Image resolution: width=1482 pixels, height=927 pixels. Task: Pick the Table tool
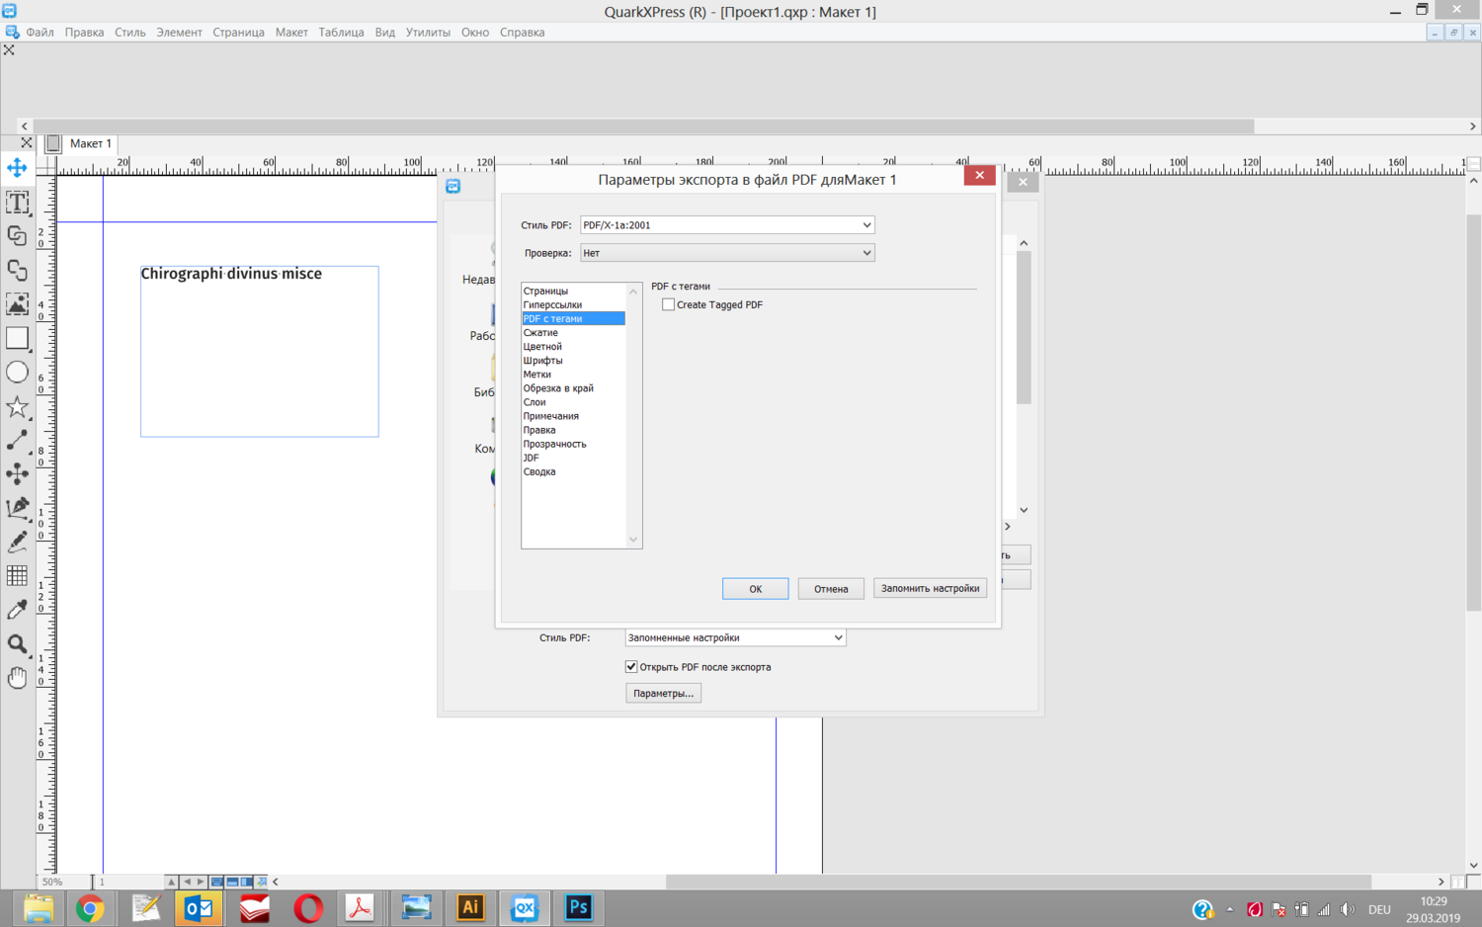tap(17, 576)
